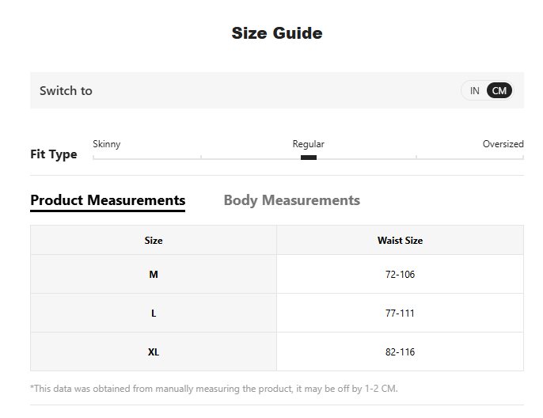Select the Product Measurements tab
This screenshot has height=418, width=543.
point(108,200)
